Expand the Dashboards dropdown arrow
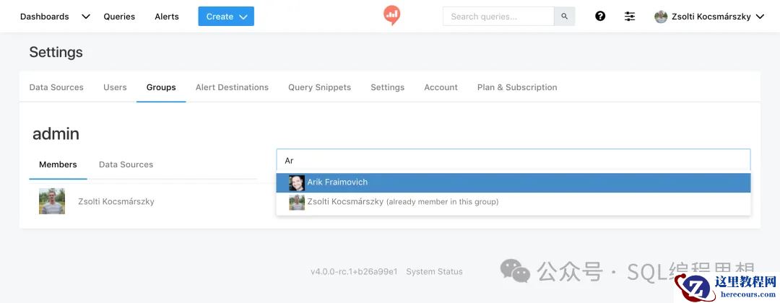Screen dimensions: 780x303 pos(86,17)
